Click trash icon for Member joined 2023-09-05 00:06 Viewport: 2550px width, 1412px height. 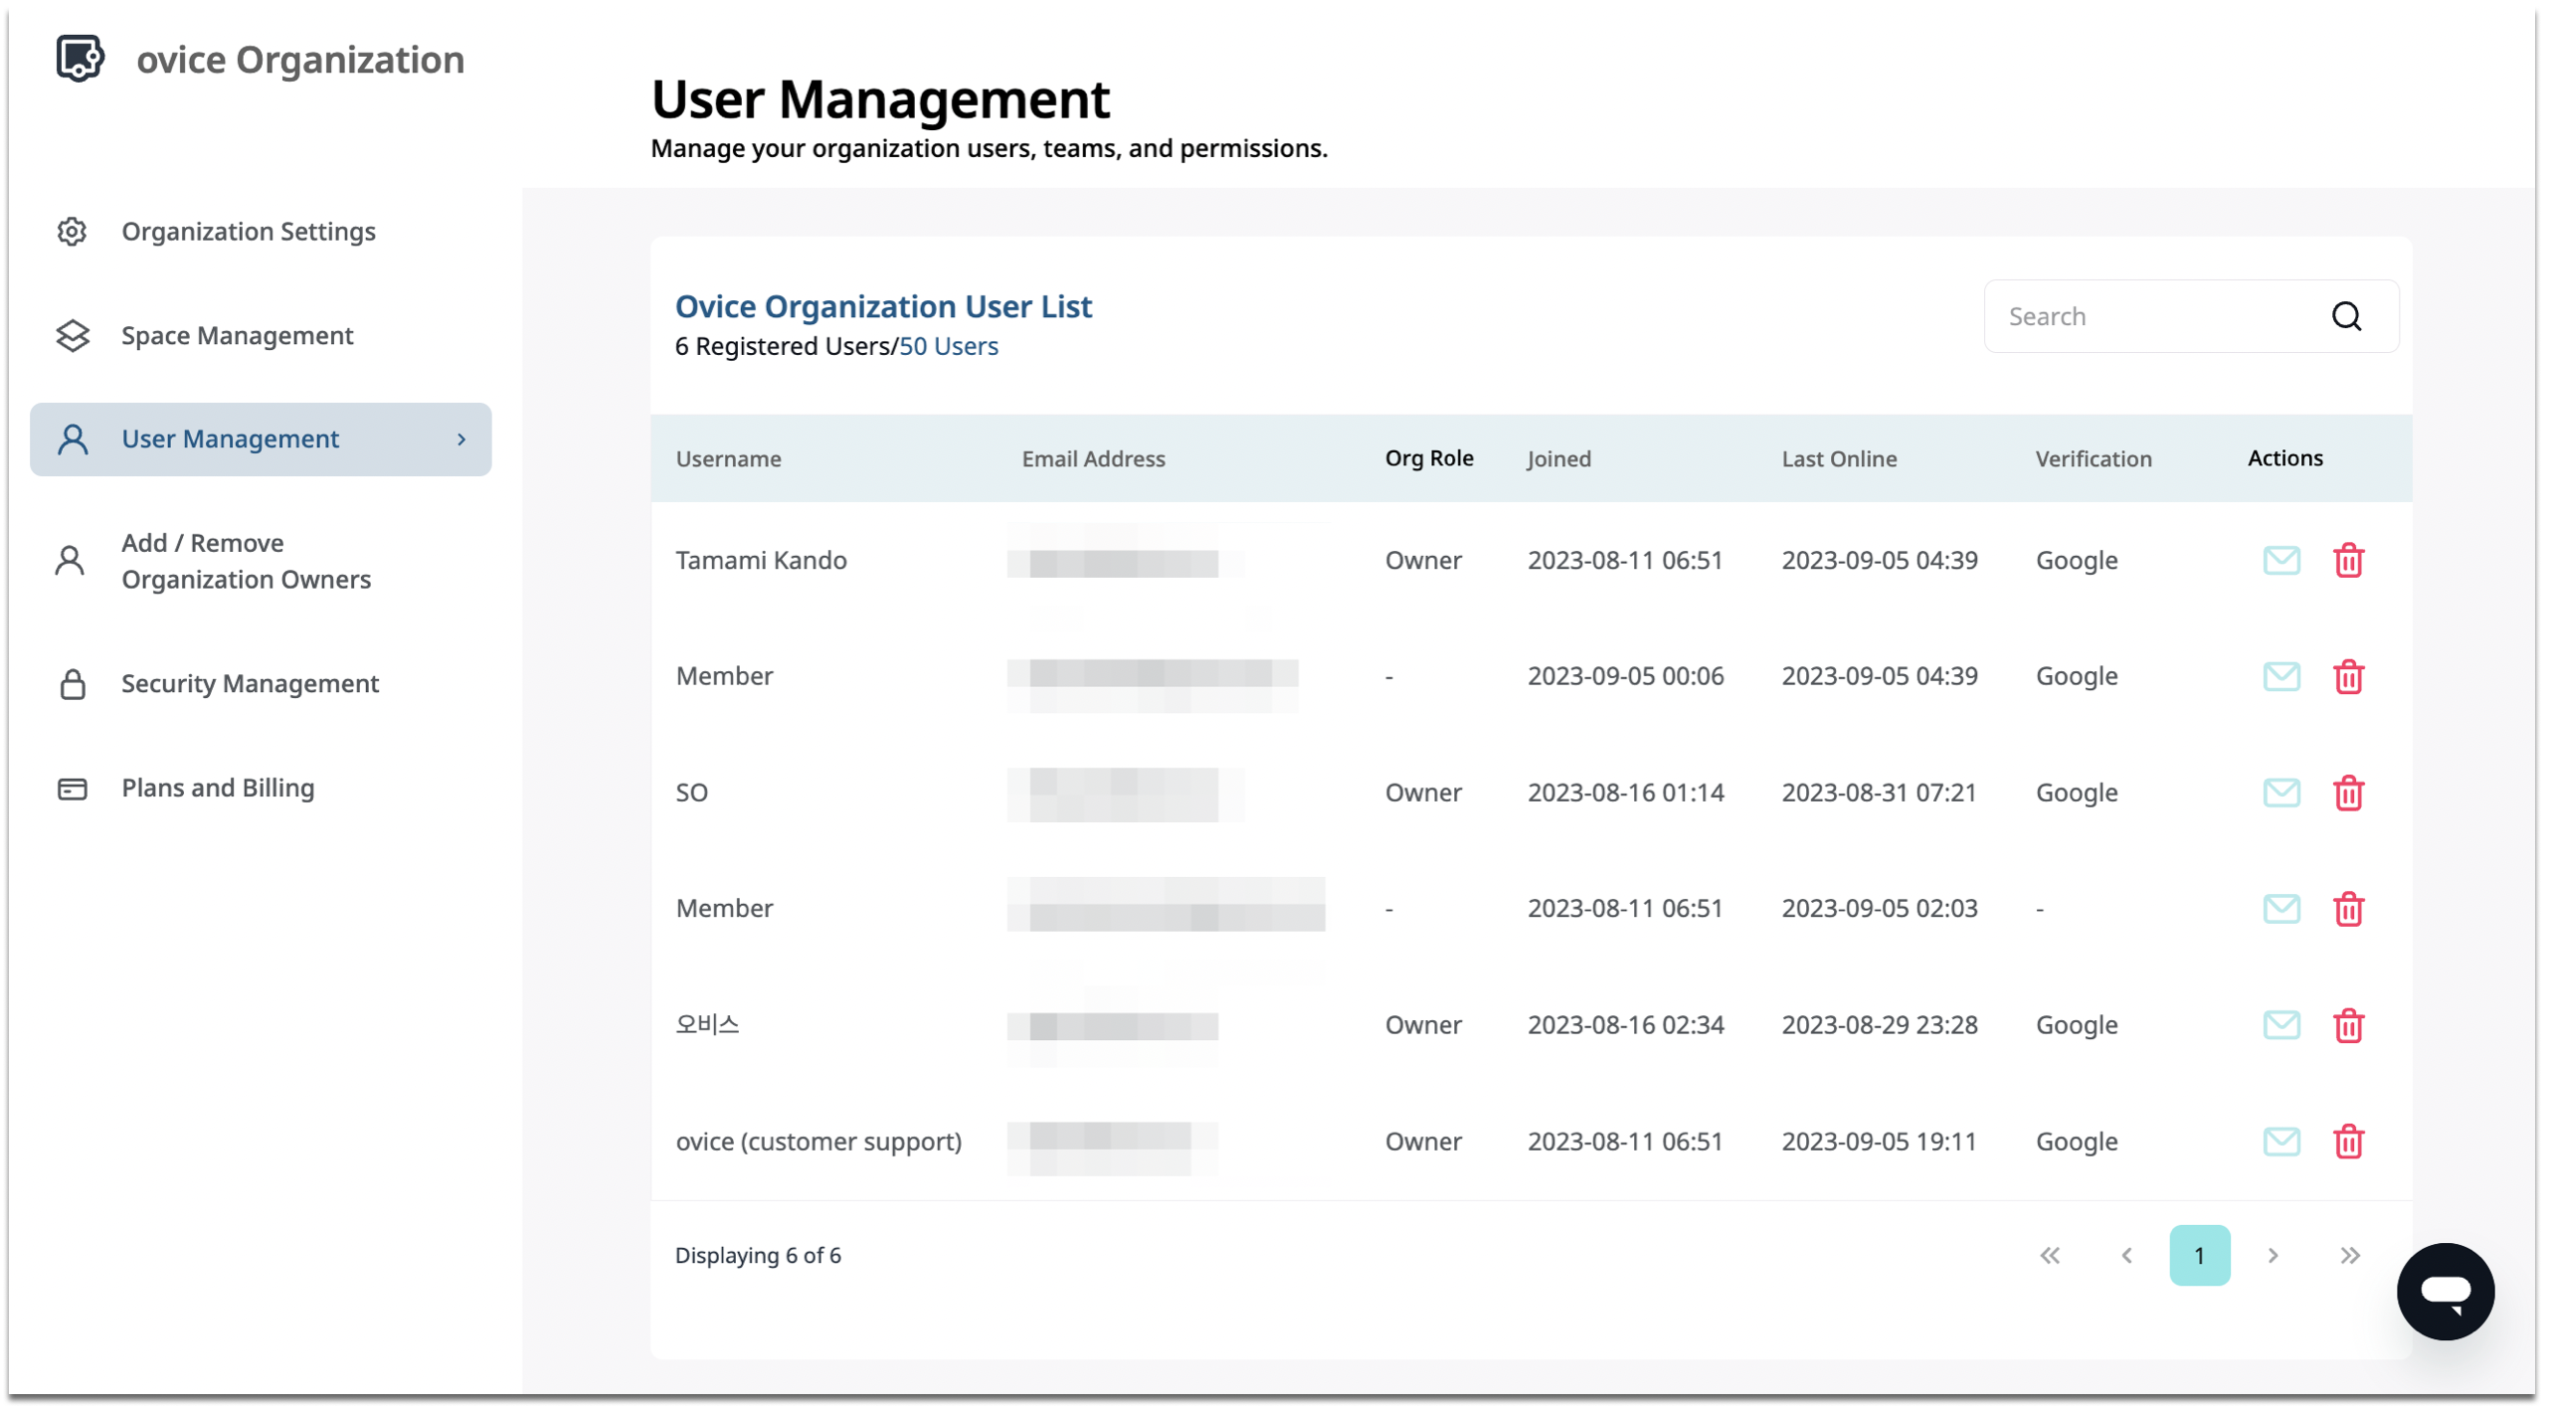pyautogui.click(x=2348, y=677)
